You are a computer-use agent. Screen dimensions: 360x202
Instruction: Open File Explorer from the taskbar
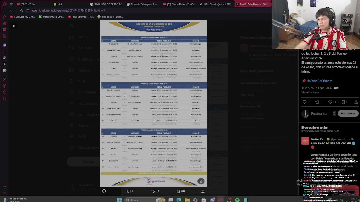[187, 200]
